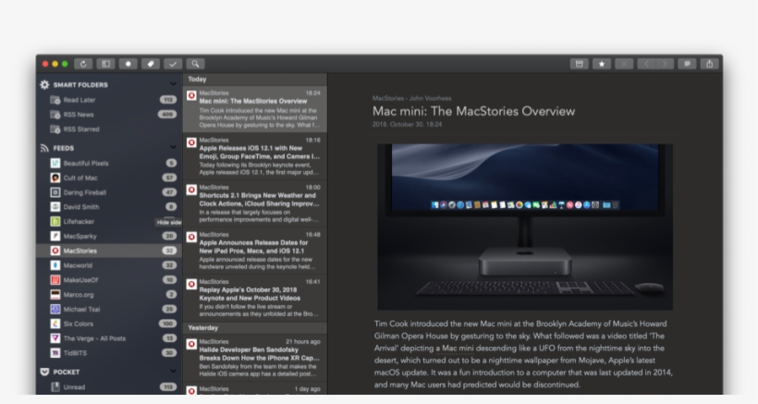Archive the article via the box icon
Screen dimensions: 758x404
[580, 64]
